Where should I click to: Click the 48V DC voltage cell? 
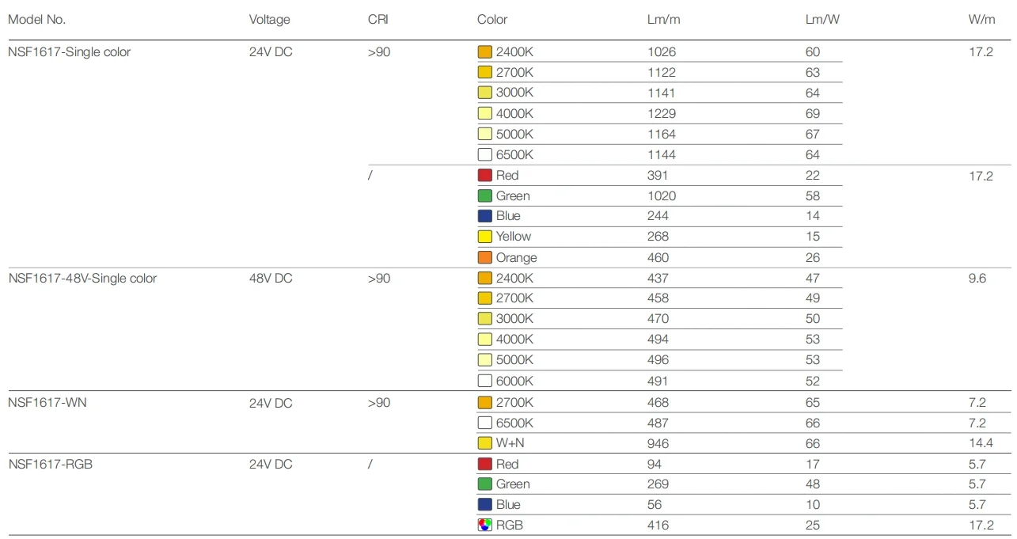pos(271,278)
